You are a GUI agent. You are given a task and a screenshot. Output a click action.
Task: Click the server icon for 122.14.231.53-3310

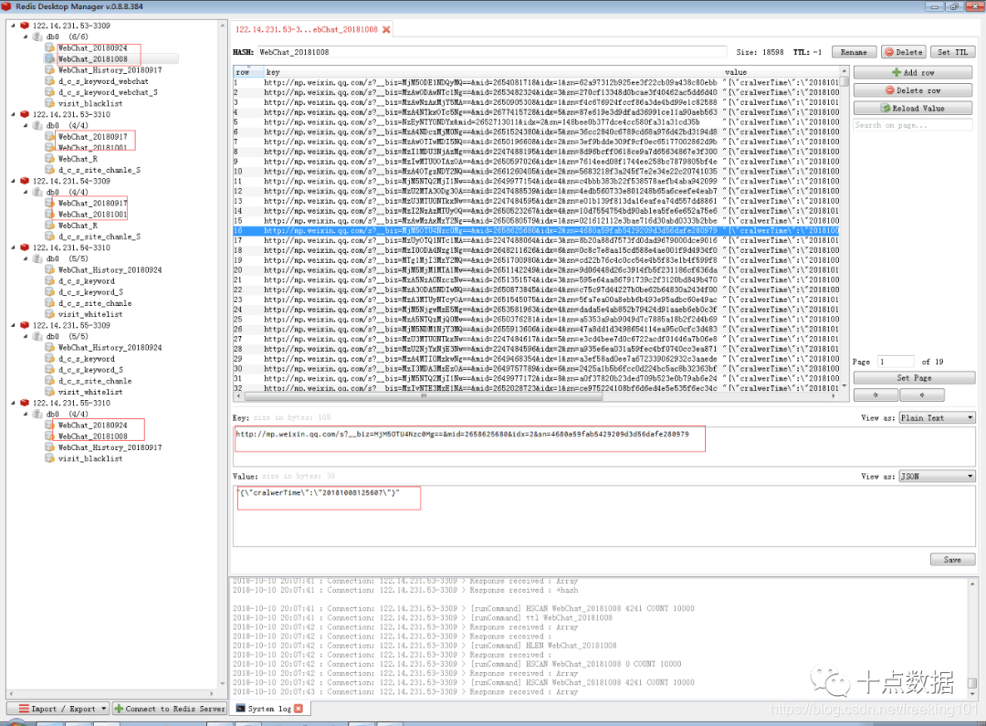tap(25, 114)
